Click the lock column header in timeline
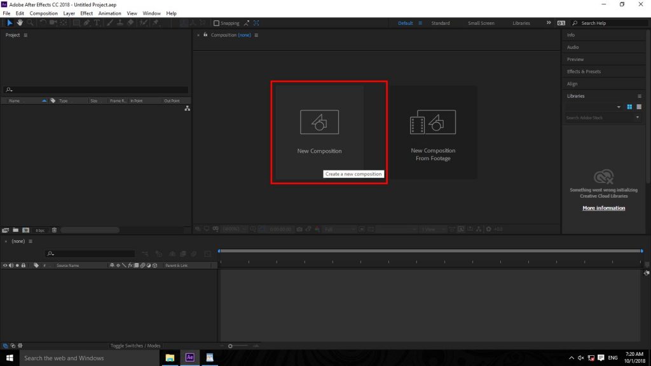Viewport: 651px width, 366px height. tap(24, 265)
